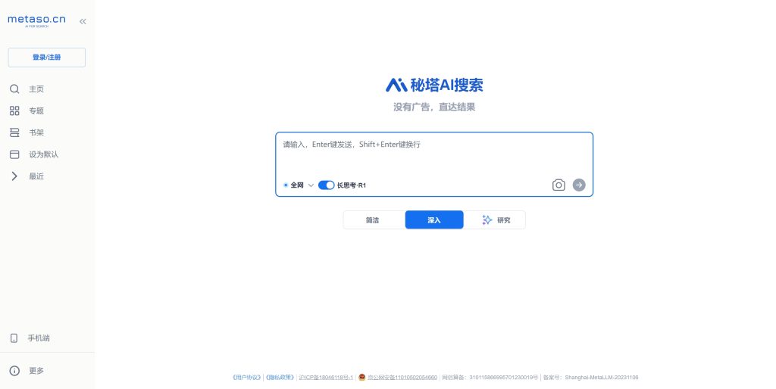Viewport: 776px width, 389px height.
Task: Open 沪ICP备18046118号-1 link
Action: click(x=326, y=378)
